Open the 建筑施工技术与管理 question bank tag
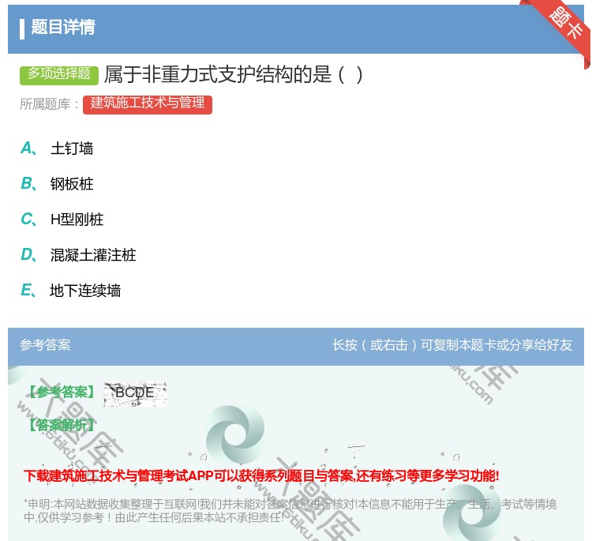This screenshot has height=541, width=592. [148, 104]
